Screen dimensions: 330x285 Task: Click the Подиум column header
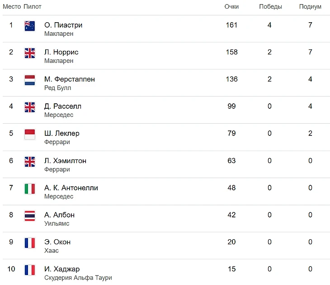[310, 7]
